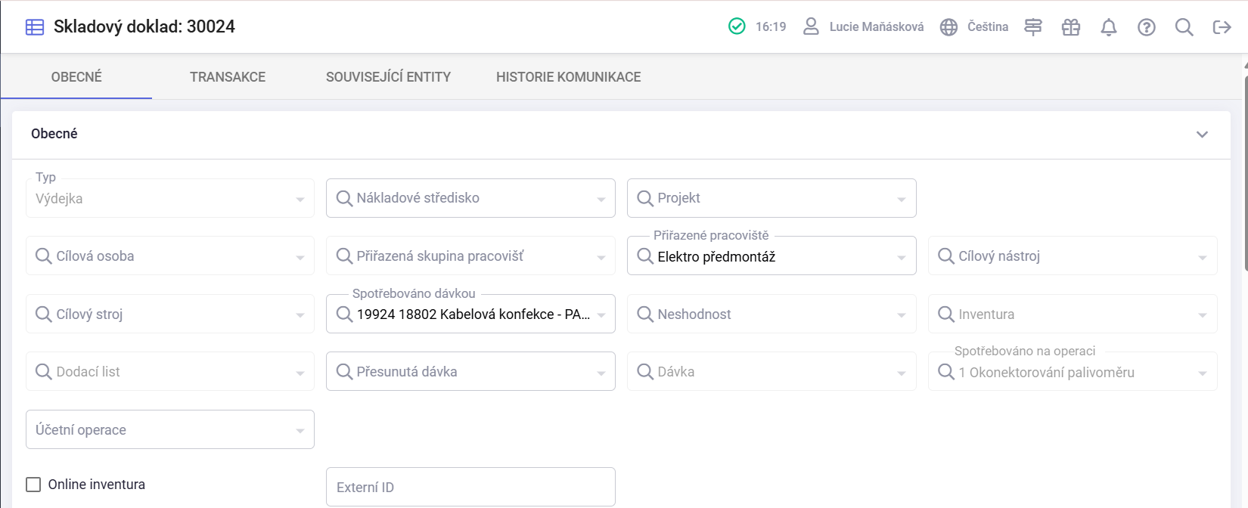Click the Cílová osoba search icon
This screenshot has height=508, width=1248.
44,256
